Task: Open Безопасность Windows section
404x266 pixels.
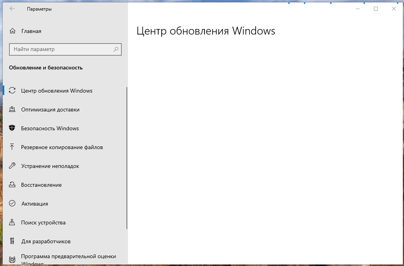Action: pyautogui.click(x=50, y=128)
